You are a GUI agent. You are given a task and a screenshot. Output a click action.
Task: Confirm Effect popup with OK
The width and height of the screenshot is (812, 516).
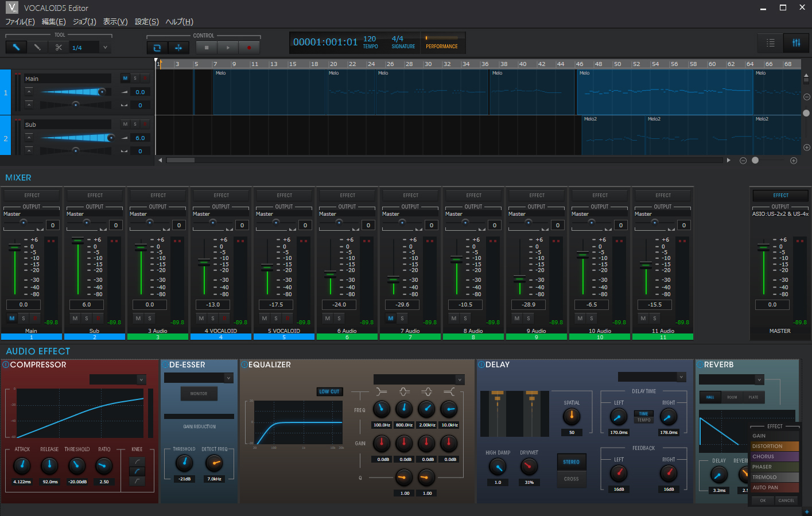tap(763, 501)
